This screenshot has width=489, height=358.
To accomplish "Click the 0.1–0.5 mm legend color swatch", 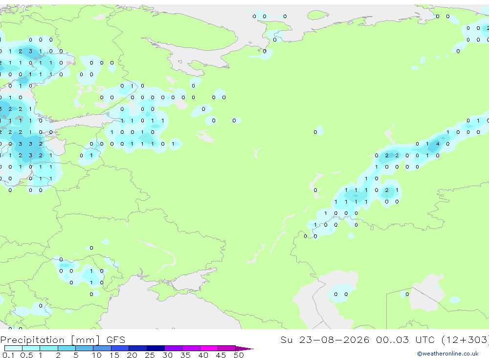I will pos(13,348).
